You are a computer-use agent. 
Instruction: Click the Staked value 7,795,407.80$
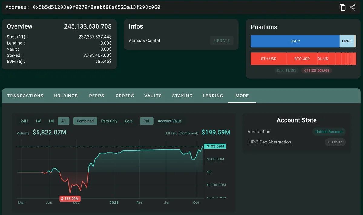pyautogui.click(x=97, y=55)
